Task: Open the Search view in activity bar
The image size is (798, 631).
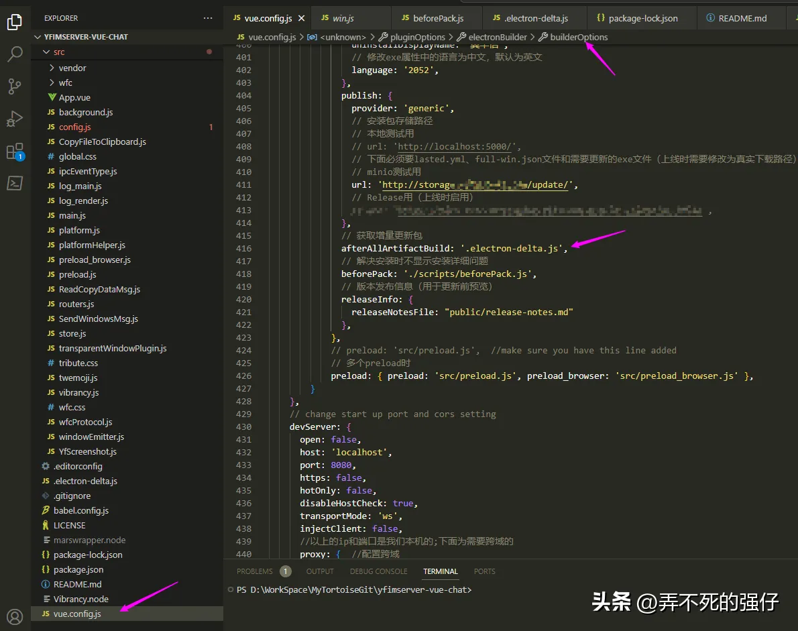Action: coord(15,54)
